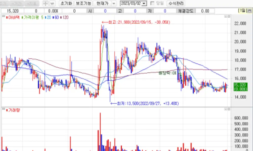Viewport: 253px width, 151px height.
Task: Click the 현재가 current price button
Action: point(102,3)
